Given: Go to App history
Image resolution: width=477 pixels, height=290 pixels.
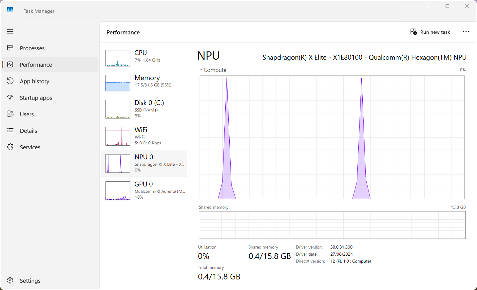Looking at the screenshot, I should (x=50, y=81).
